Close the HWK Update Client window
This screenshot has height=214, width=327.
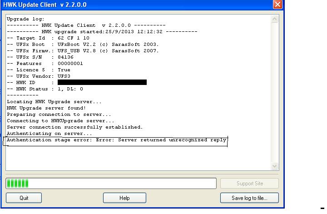[277, 5]
